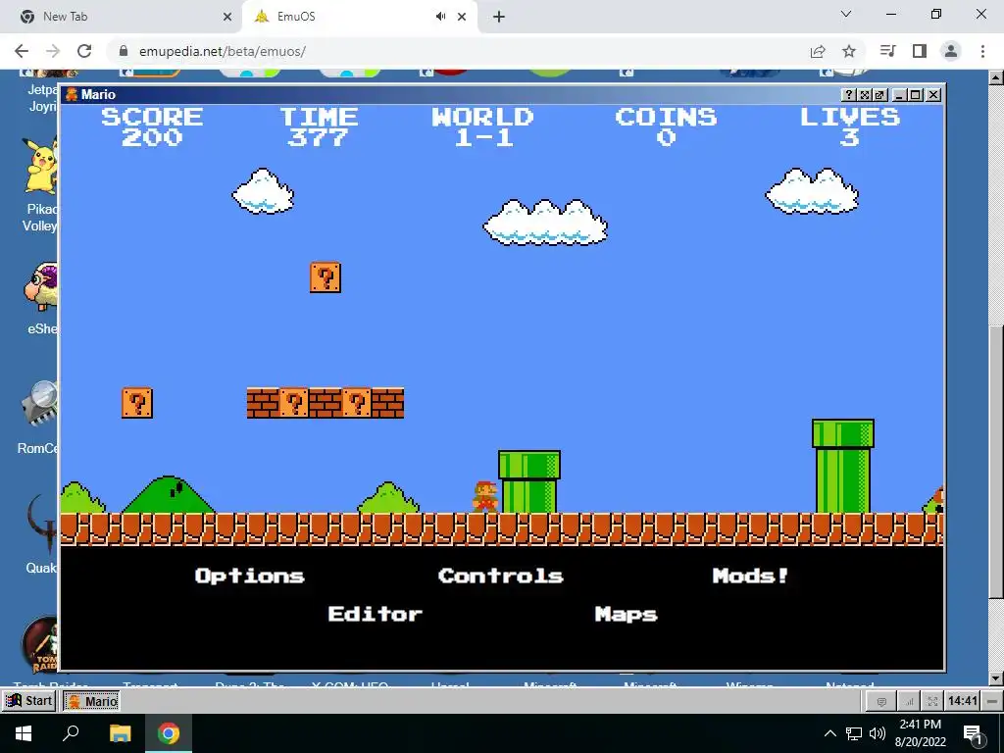This screenshot has height=753, width=1004.
Task: Go back with the browser back arrow
Action: [x=22, y=51]
